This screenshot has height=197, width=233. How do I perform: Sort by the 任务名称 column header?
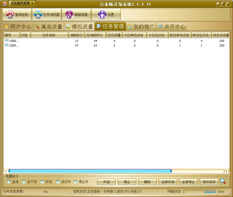point(49,35)
